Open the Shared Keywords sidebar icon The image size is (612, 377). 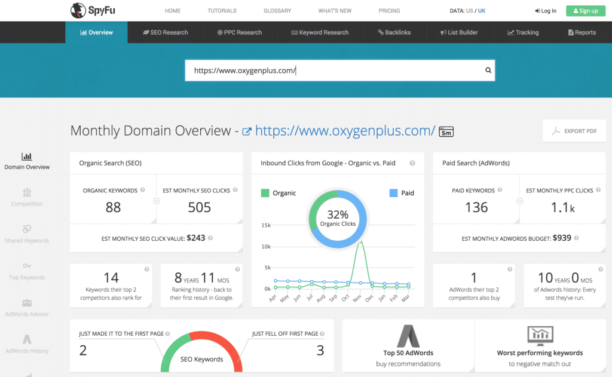26,229
